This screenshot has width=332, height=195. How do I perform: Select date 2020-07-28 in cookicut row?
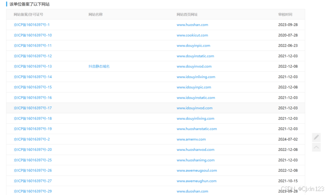[288, 35]
